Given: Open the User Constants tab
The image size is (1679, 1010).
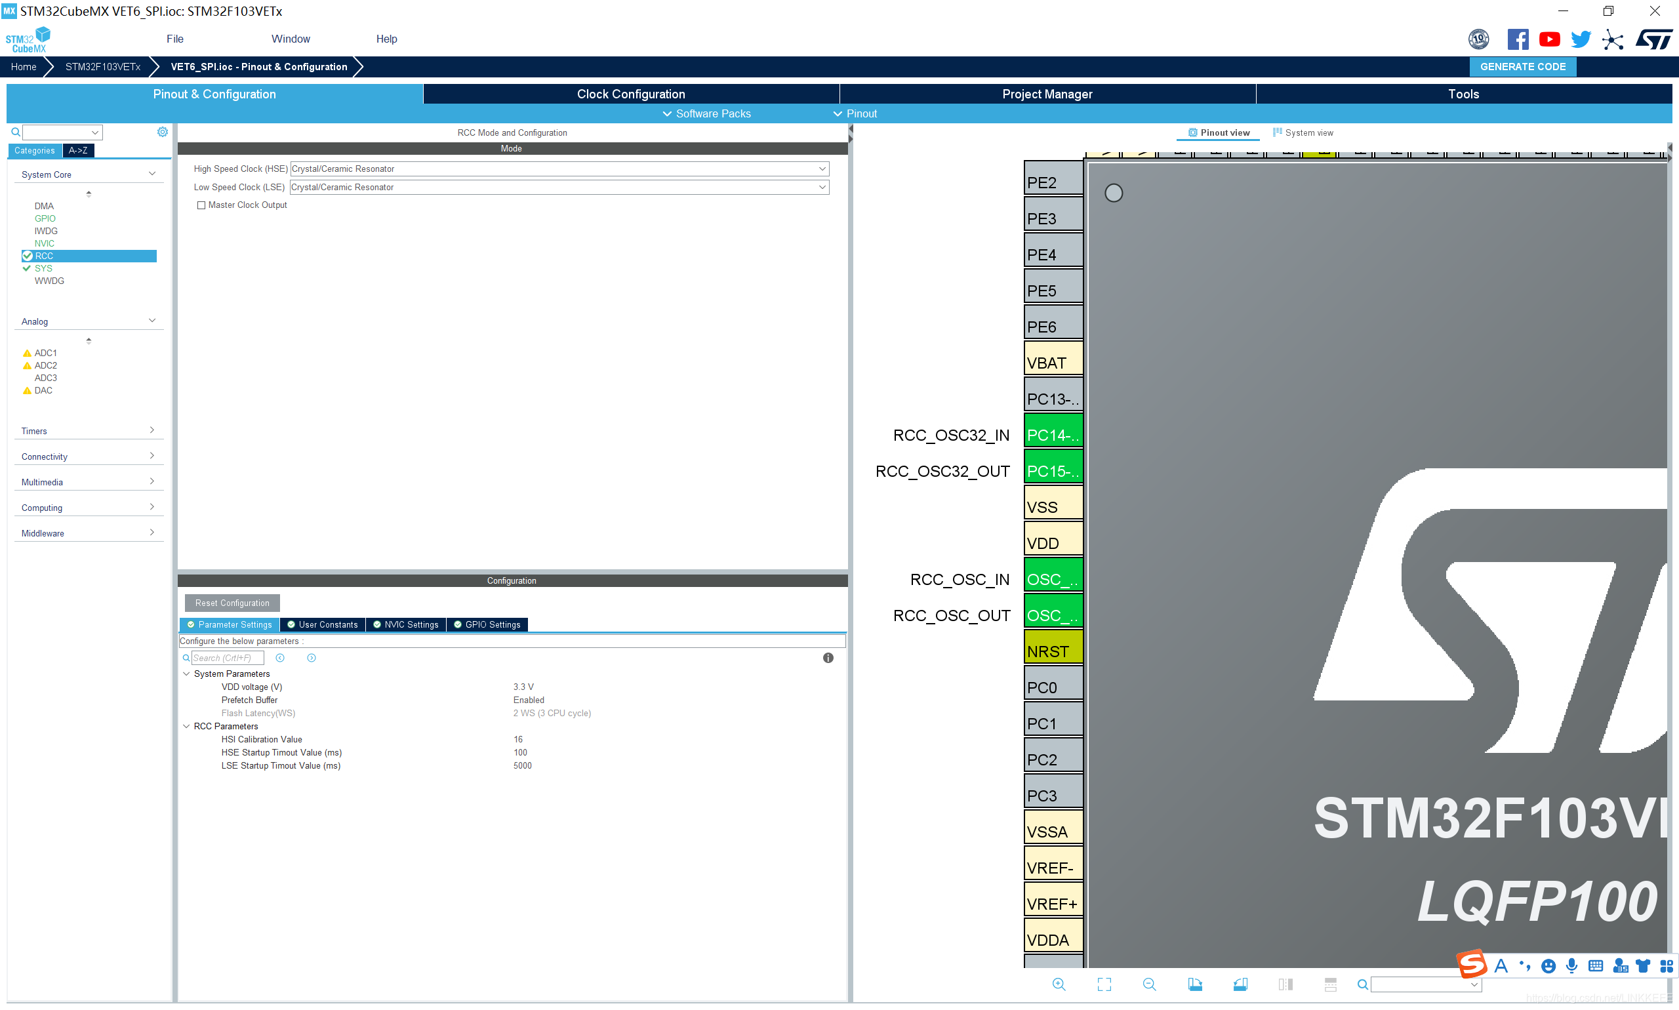Looking at the screenshot, I should click(x=323, y=625).
